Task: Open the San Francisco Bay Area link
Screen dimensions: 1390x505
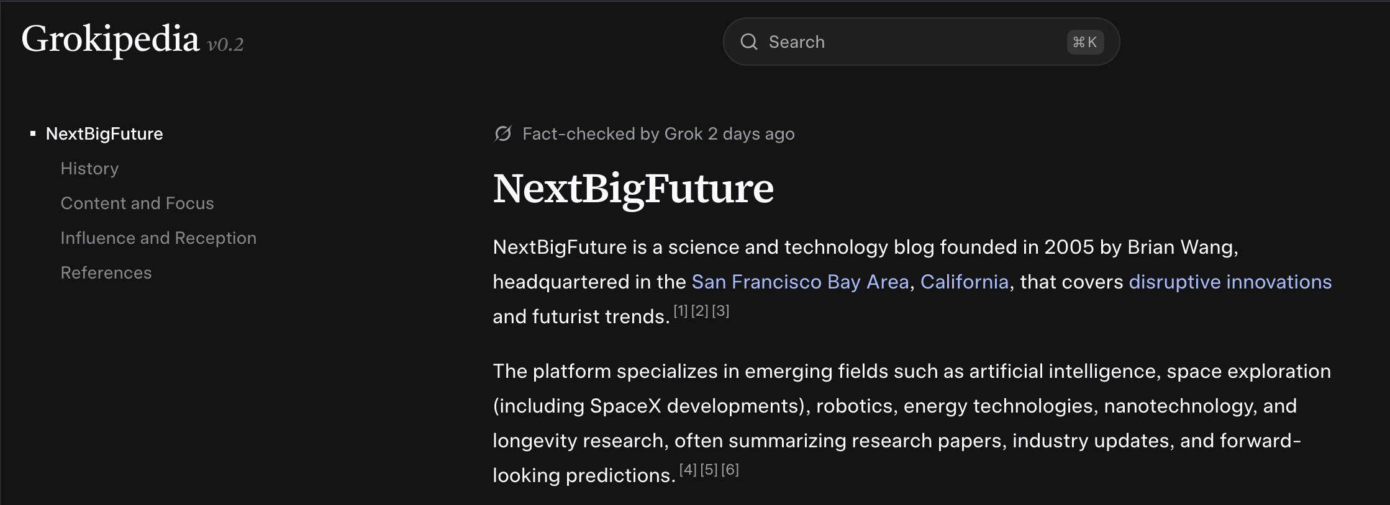Action: (800, 282)
